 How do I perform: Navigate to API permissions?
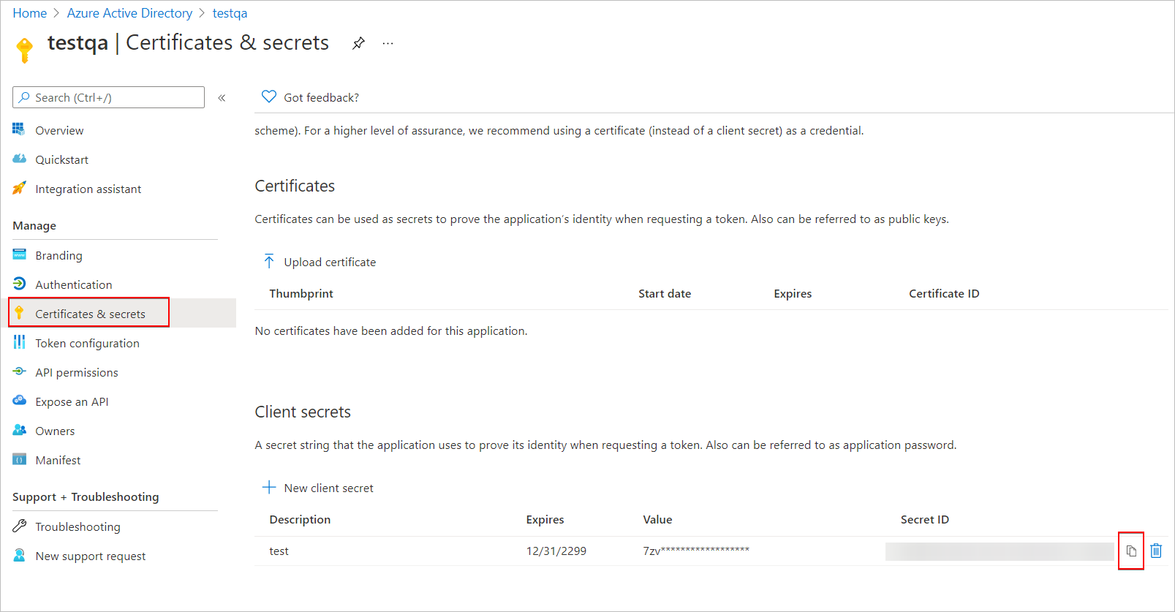(76, 373)
